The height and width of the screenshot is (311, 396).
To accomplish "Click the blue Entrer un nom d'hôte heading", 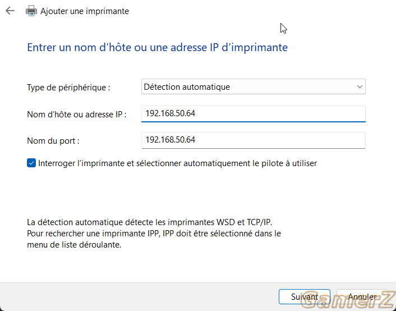I will tap(158, 48).
